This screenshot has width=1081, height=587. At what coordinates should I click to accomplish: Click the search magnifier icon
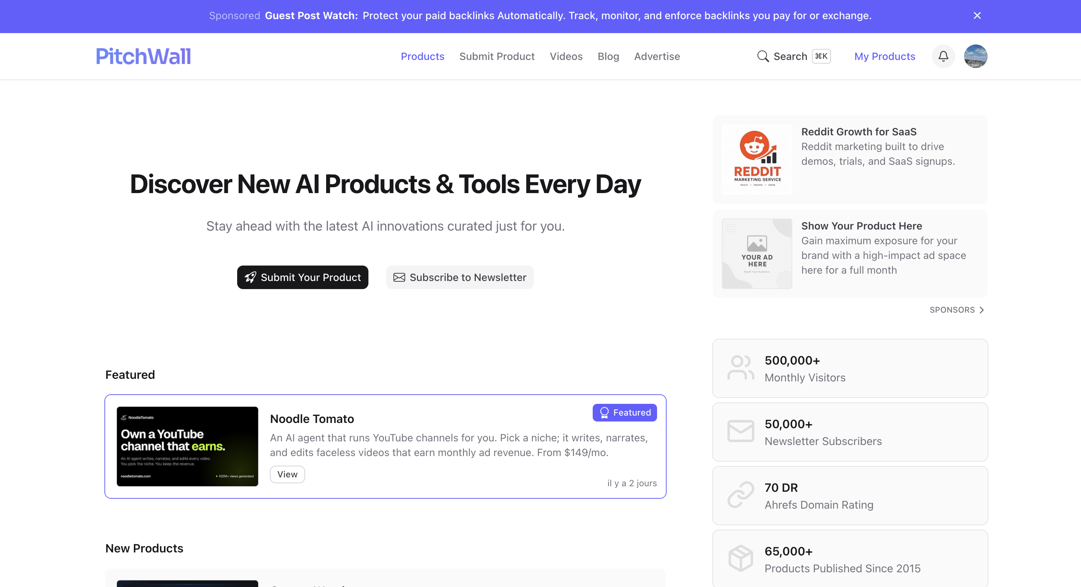pos(763,56)
